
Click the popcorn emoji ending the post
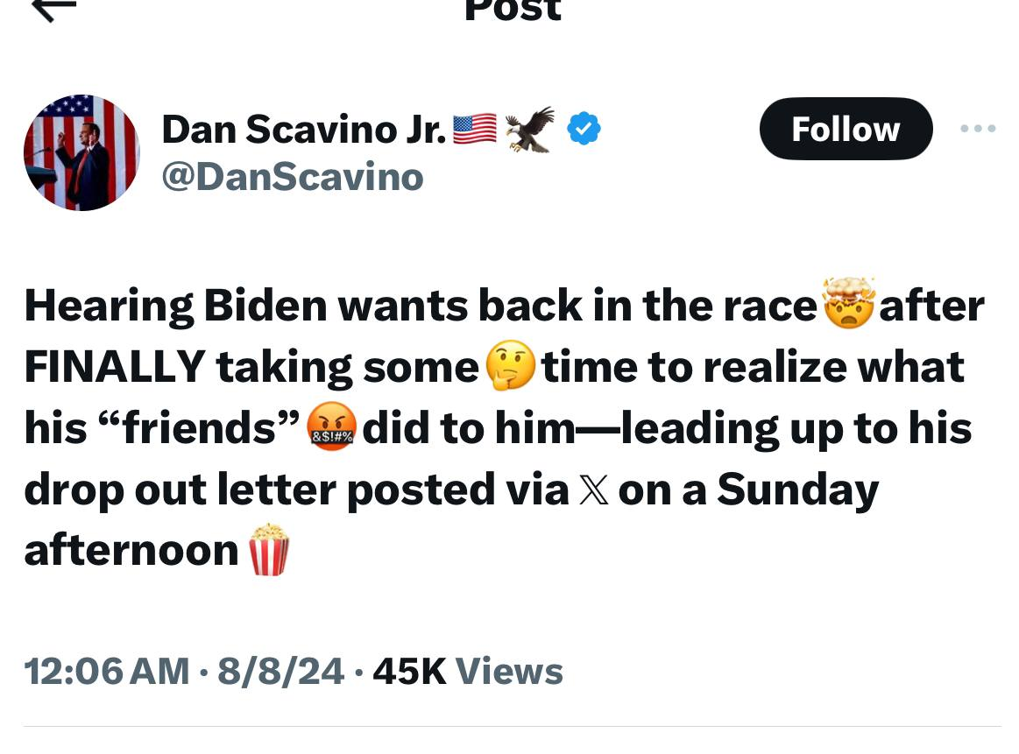[269, 550]
